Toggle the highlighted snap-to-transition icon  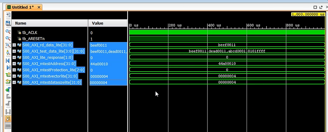[8, 119]
